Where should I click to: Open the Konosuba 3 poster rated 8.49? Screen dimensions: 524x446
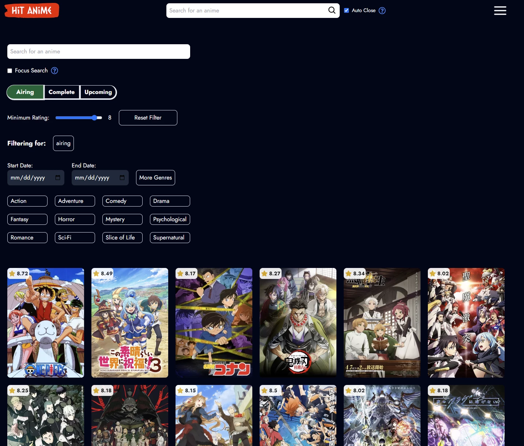pos(130,323)
